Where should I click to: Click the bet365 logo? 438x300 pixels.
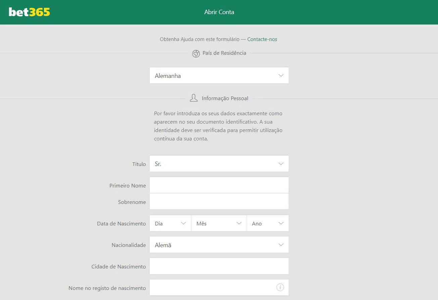[x=29, y=12]
